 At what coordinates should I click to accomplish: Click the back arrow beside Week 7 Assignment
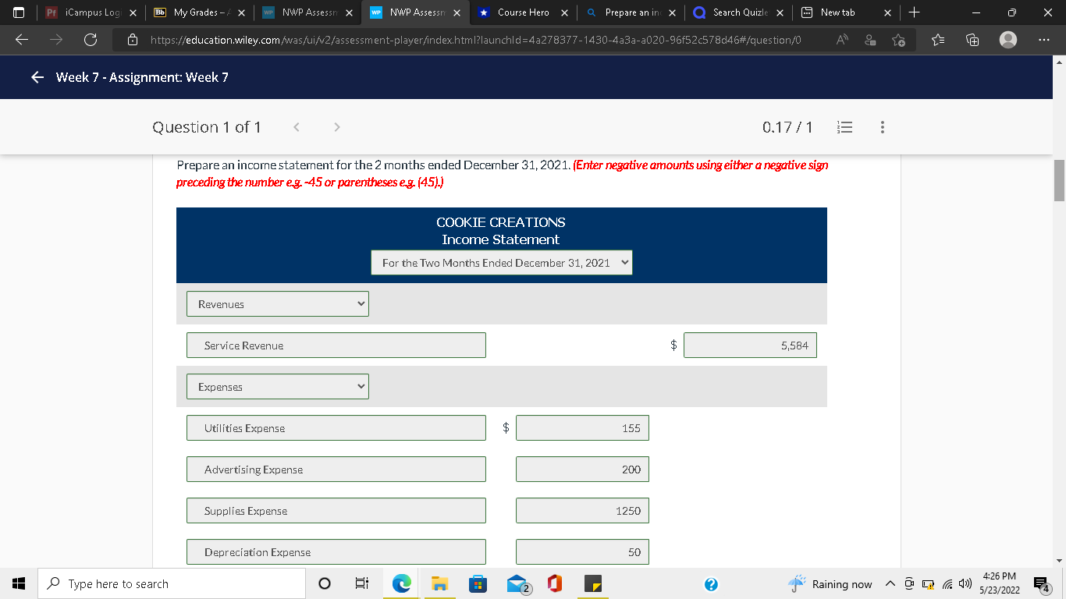pyautogui.click(x=36, y=77)
